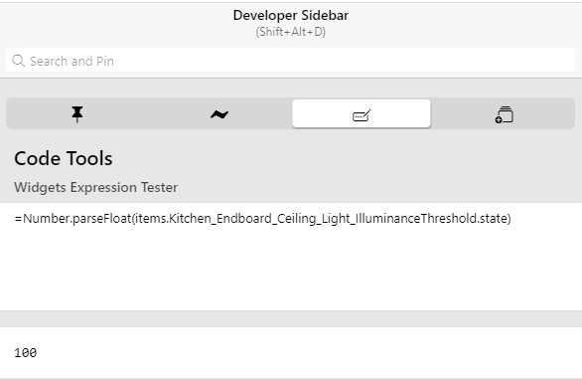This screenshot has height=379, width=582.
Task: Click the result value 100
Action: tap(25, 352)
